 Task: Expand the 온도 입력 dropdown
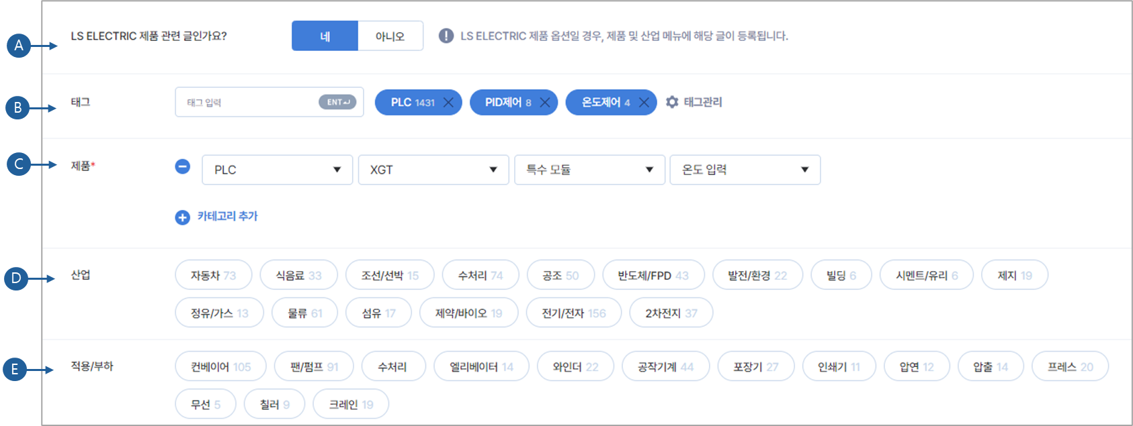click(745, 170)
